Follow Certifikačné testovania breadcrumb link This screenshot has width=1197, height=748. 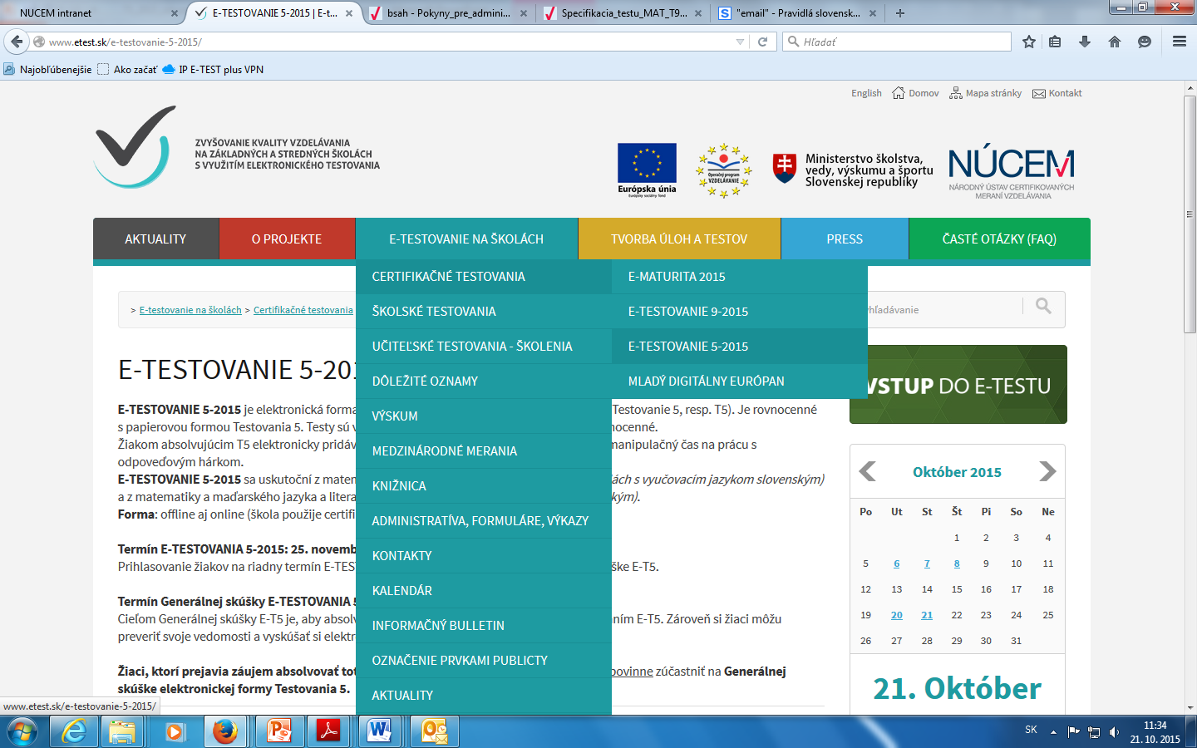[x=303, y=310]
